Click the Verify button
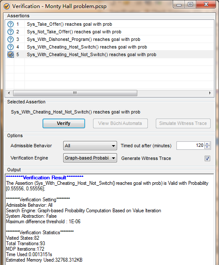Image resolution: width=219 pixels, height=265 pixels. (x=64, y=123)
